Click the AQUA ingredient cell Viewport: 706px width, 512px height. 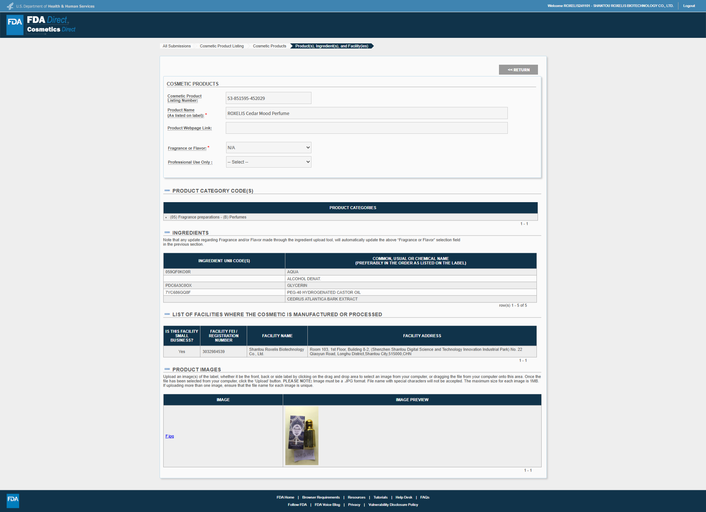pos(411,272)
